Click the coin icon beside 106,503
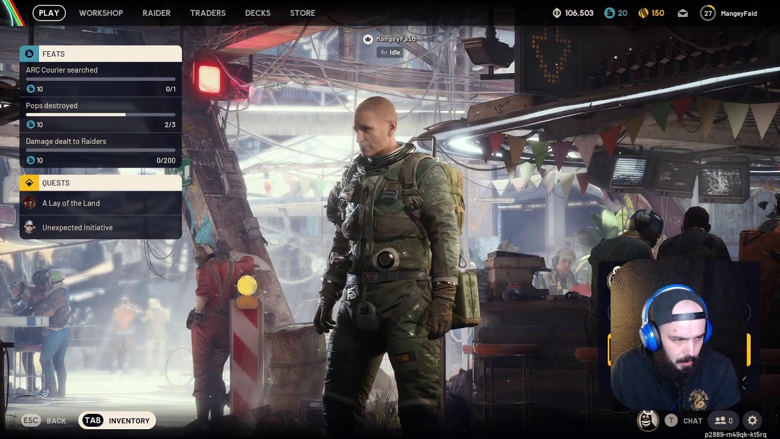This screenshot has width=780, height=439. tap(556, 13)
